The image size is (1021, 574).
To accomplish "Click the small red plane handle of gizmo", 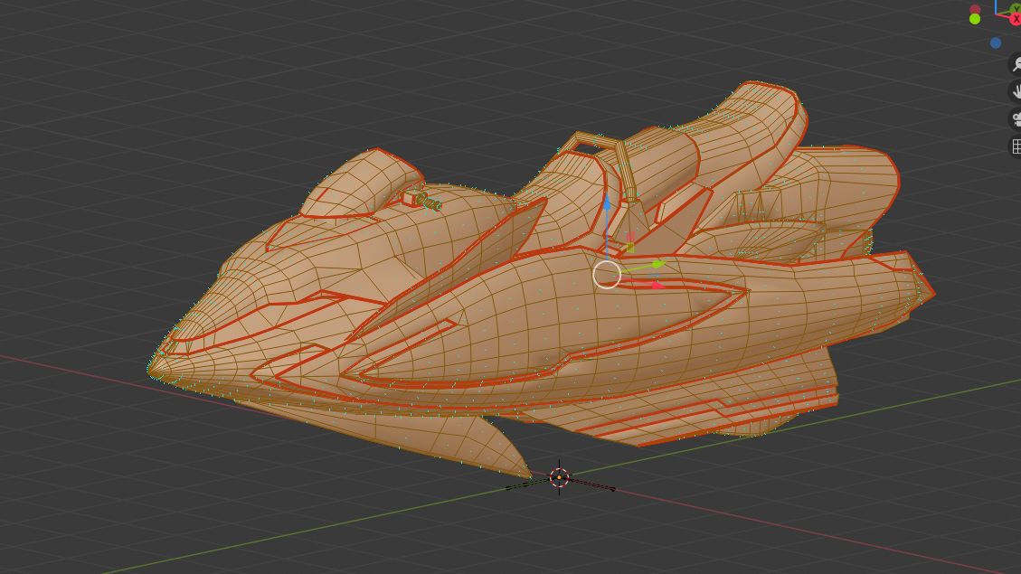I will 630,238.
